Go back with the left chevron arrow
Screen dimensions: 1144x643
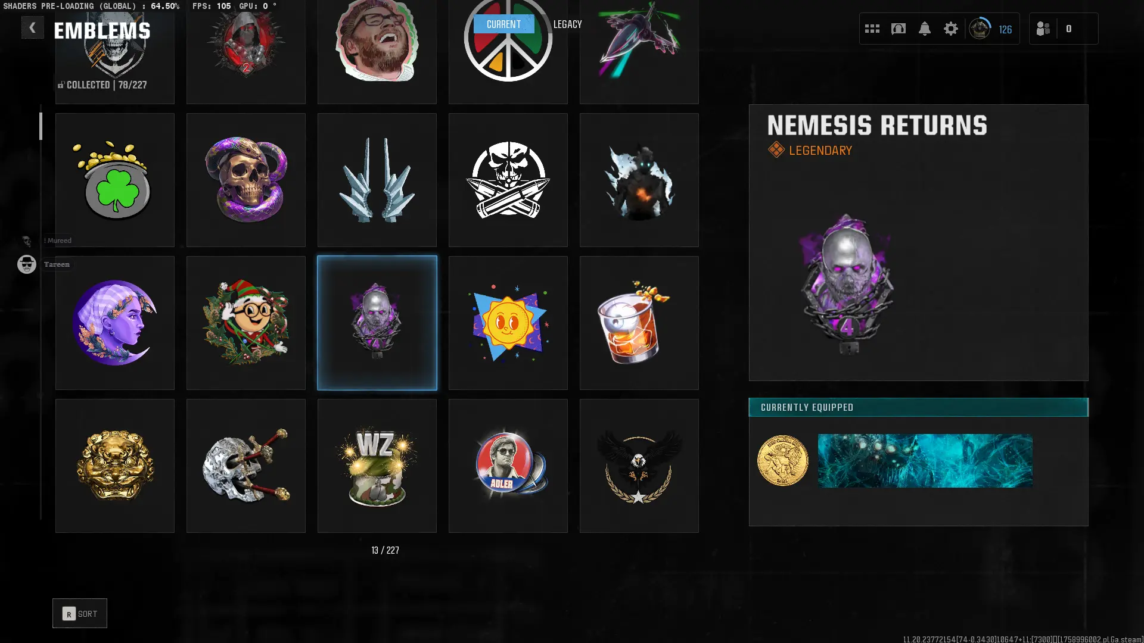[x=32, y=27]
